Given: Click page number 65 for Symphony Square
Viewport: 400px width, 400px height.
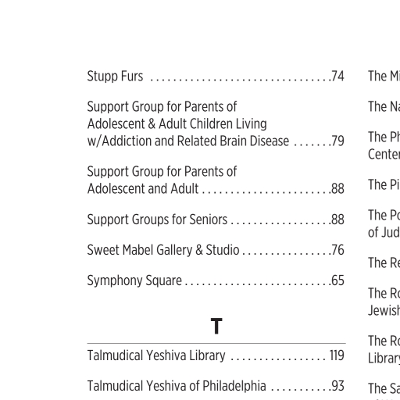Looking at the screenshot, I should click(337, 280).
